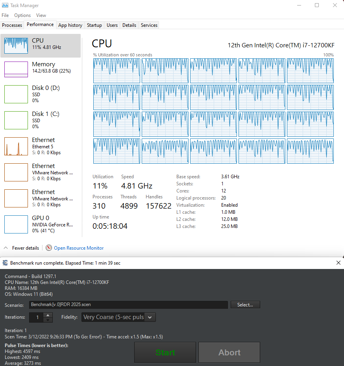This screenshot has height=366, width=344.
Task: Maximize the Task Manager window
Action: pyautogui.click(x=317, y=5)
